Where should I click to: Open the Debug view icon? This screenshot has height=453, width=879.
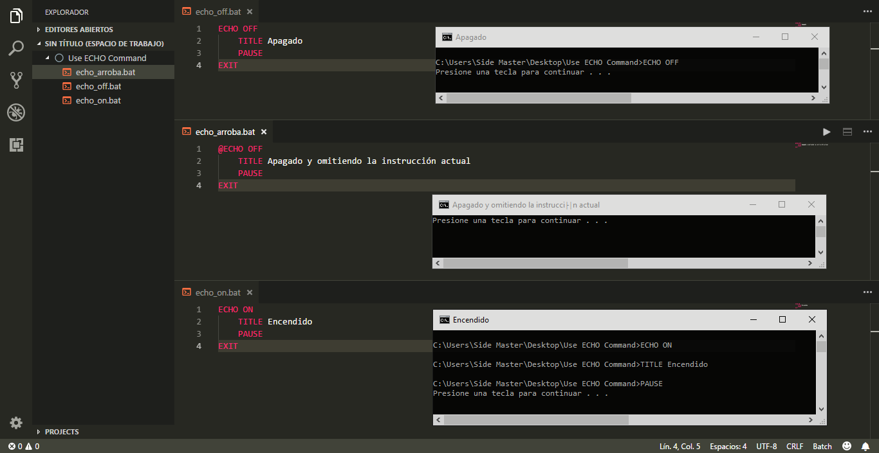point(16,113)
